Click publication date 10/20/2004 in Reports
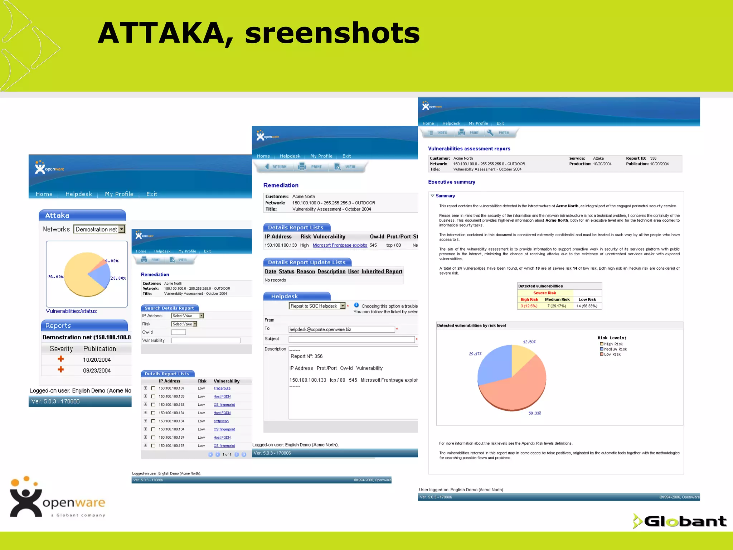Image resolution: width=733 pixels, height=550 pixels. [x=97, y=360]
